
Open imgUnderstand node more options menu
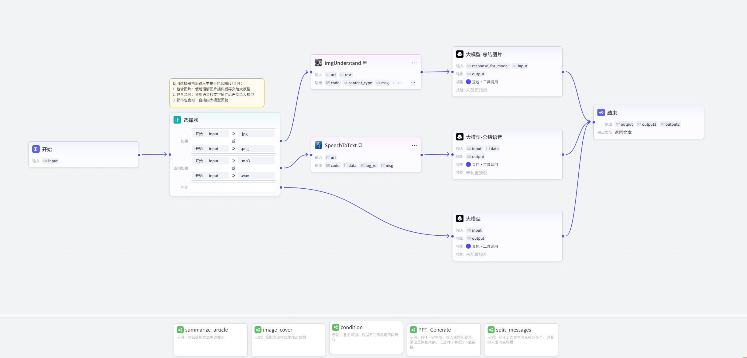(x=414, y=63)
